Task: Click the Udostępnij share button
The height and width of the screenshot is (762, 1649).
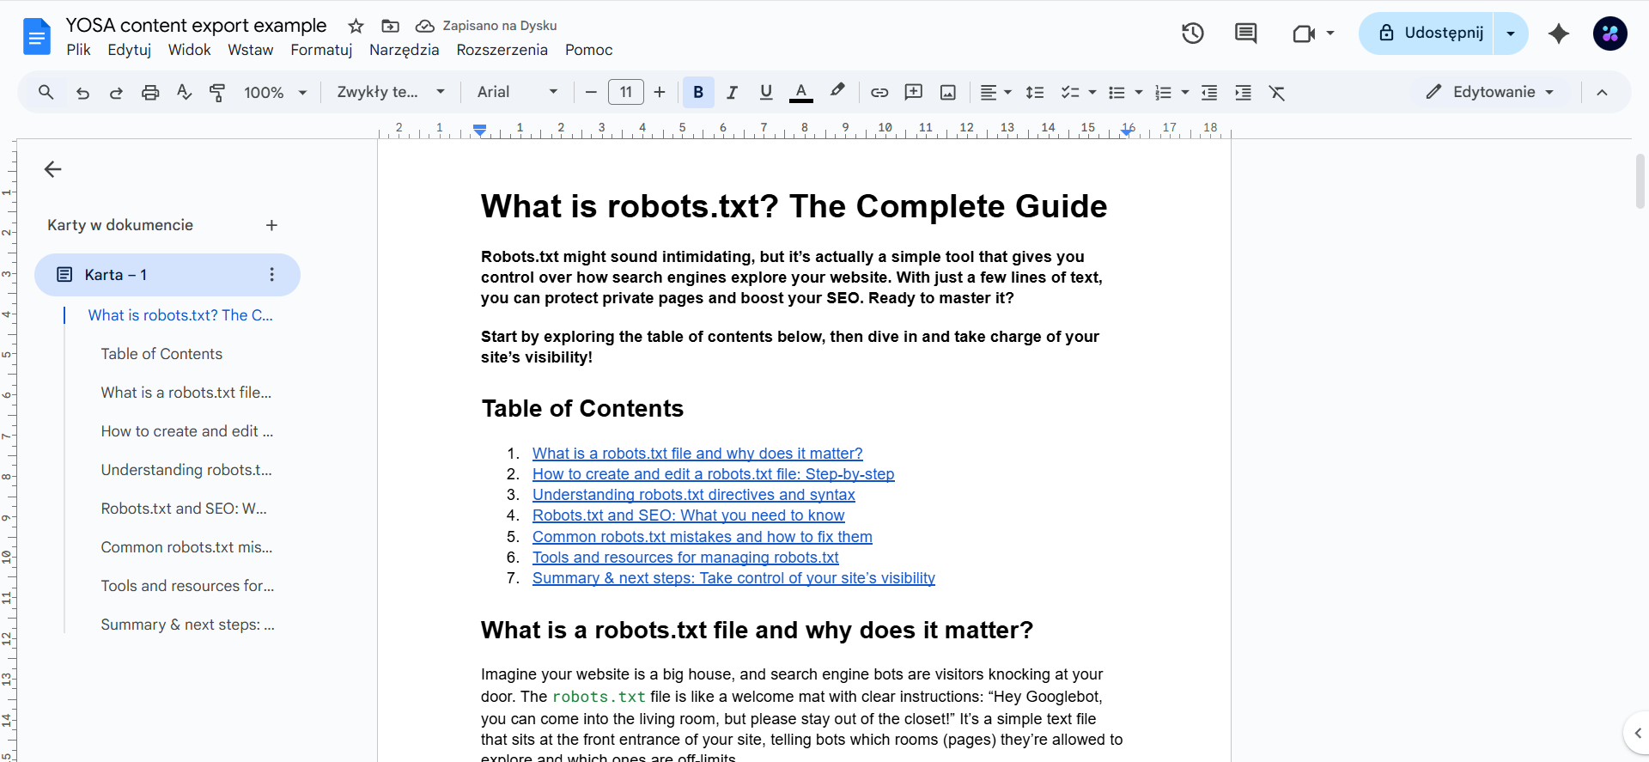Action: tap(1429, 34)
